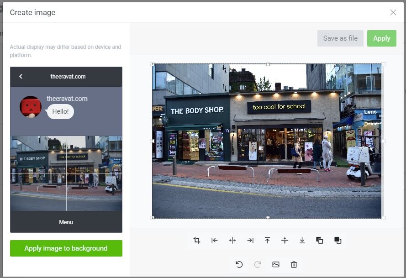The height and width of the screenshot is (278, 406).
Task: Click the 'Actual display may differ' note
Action: (x=65, y=51)
